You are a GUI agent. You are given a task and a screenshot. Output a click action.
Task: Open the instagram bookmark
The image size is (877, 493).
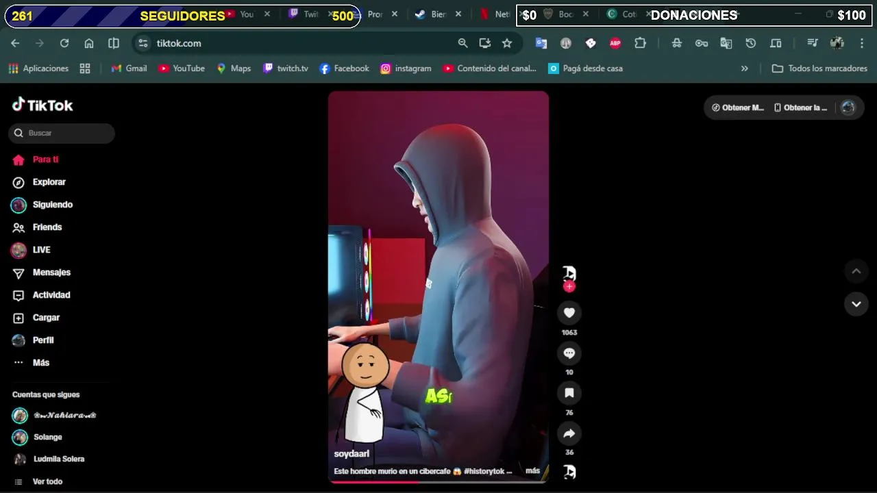click(x=406, y=68)
